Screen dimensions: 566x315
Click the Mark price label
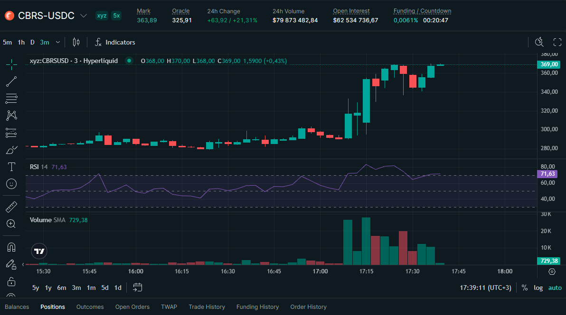pyautogui.click(x=143, y=11)
